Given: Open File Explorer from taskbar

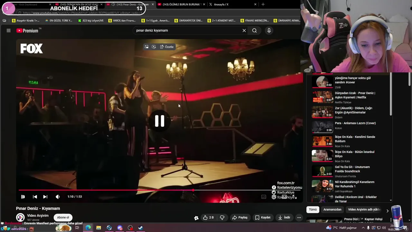Looking at the screenshot, I should click(98, 228).
